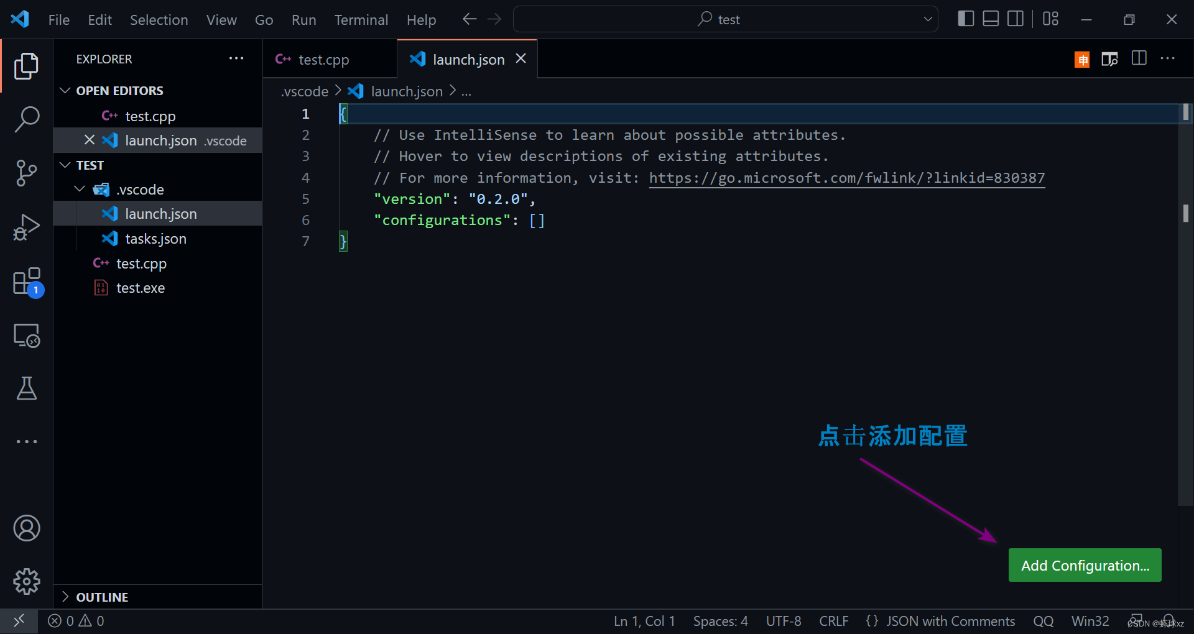Close the launch.json editor tab

521,58
